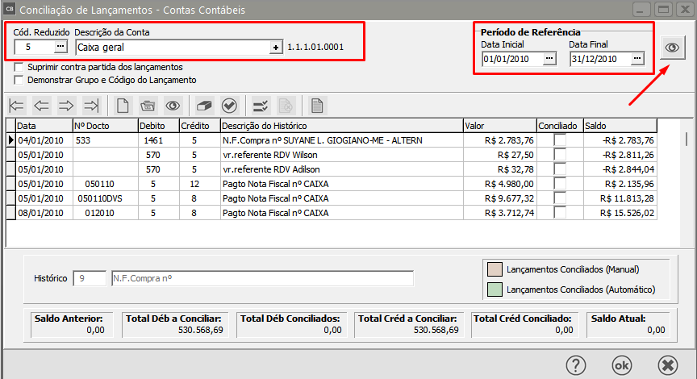The image size is (697, 379).
Task: Enable Suprimir contra partida dos lançamentos
Action: click(19, 67)
